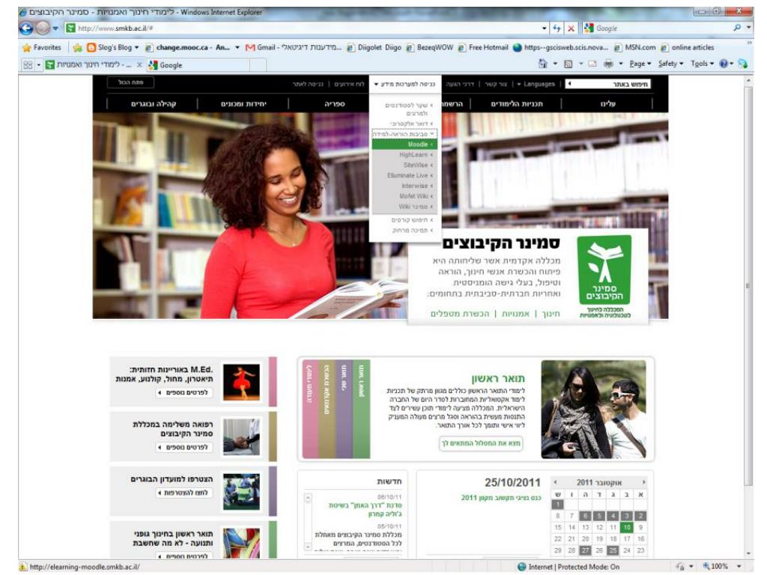Open the עלינו navigation item
767x575 pixels.
(608, 103)
